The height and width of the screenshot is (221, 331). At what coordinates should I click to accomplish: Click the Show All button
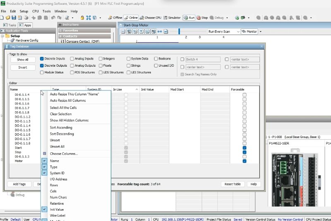(23, 59)
